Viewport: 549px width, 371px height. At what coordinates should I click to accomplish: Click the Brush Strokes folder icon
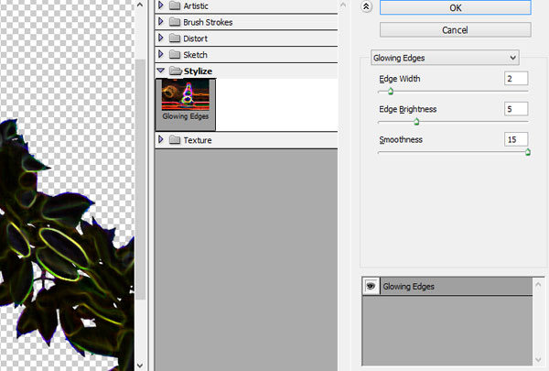pos(174,22)
